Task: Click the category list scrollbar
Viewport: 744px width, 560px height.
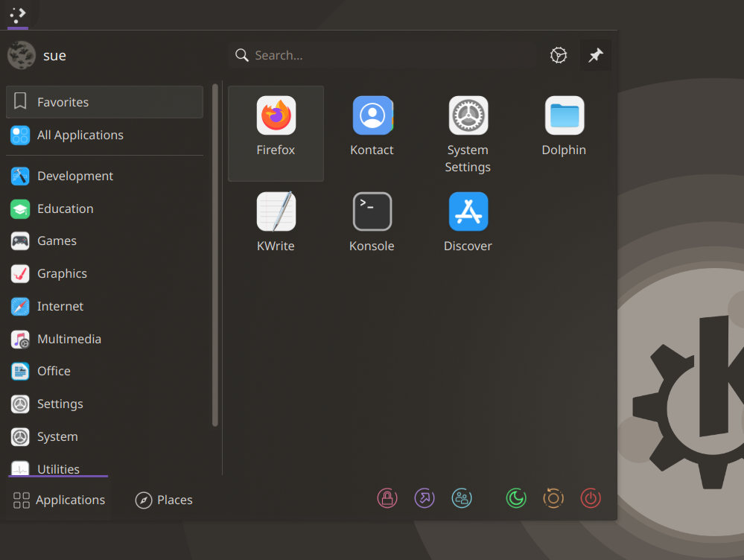Action: coord(215,255)
